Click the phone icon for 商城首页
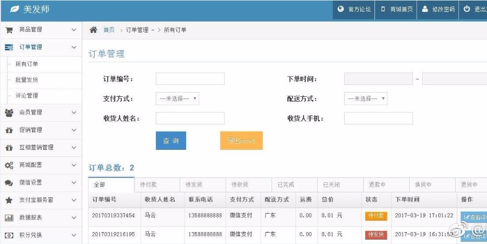The image size is (487, 244). click(383, 9)
